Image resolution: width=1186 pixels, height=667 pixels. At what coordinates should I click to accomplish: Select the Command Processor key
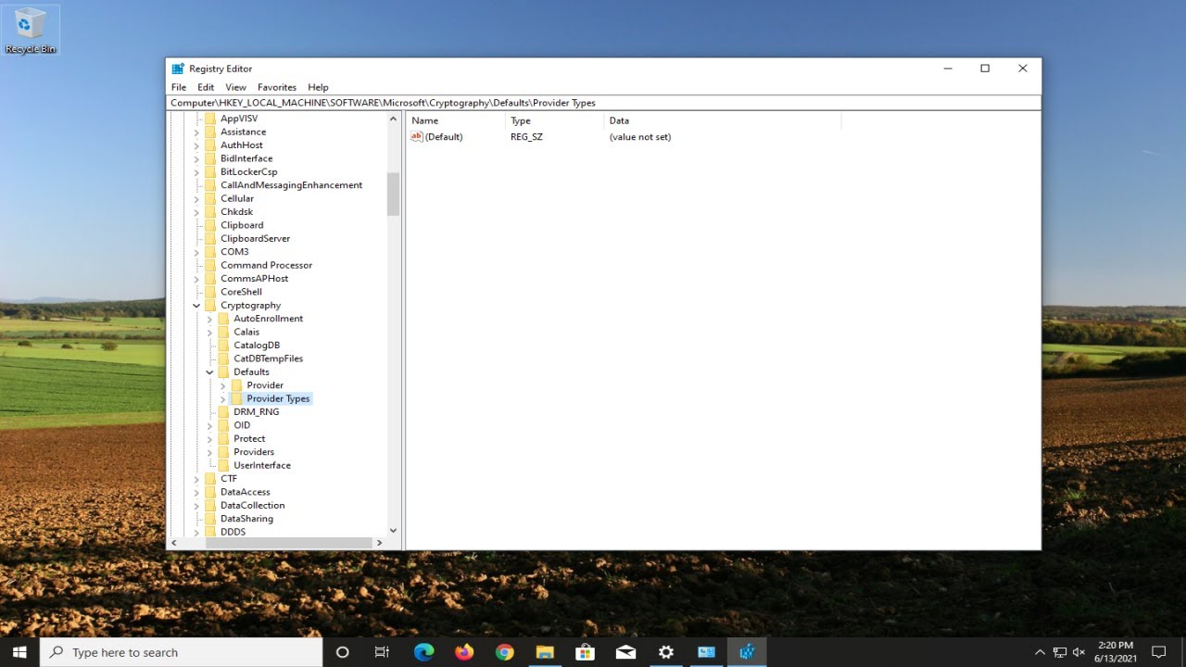pos(266,265)
